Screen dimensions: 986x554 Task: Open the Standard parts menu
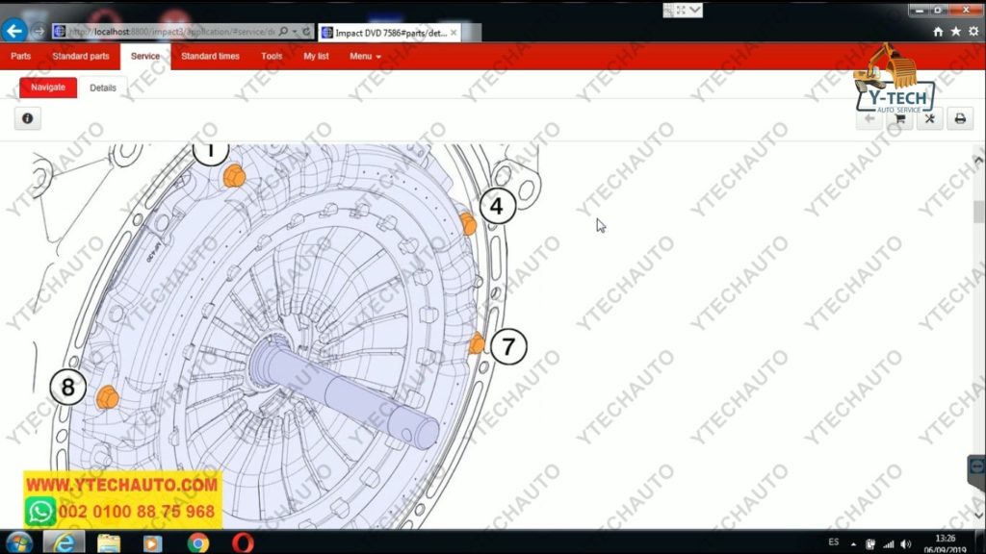tap(81, 56)
